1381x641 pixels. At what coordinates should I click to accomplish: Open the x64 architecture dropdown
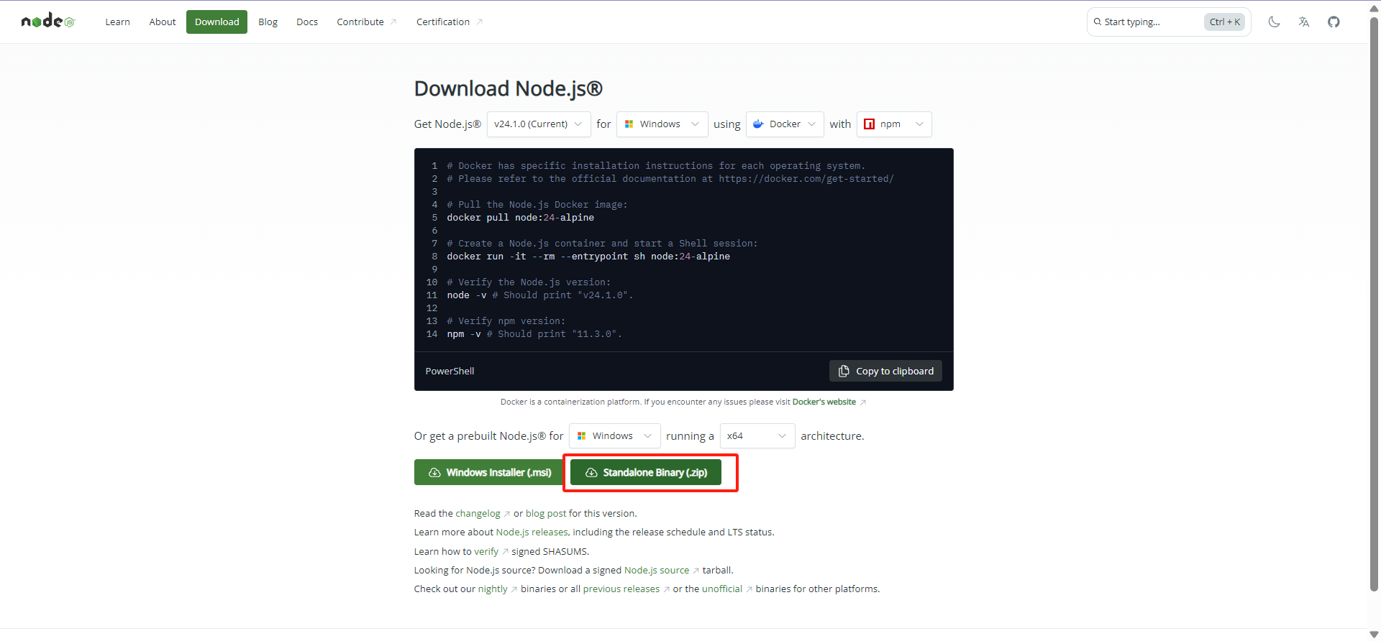coord(757,435)
